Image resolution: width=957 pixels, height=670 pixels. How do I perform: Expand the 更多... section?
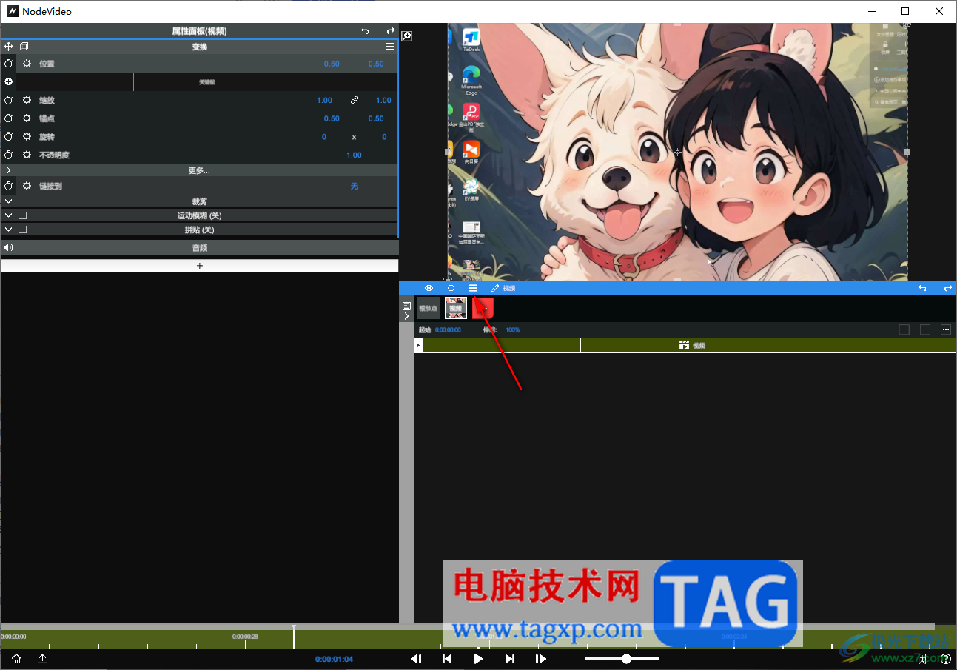[199, 170]
